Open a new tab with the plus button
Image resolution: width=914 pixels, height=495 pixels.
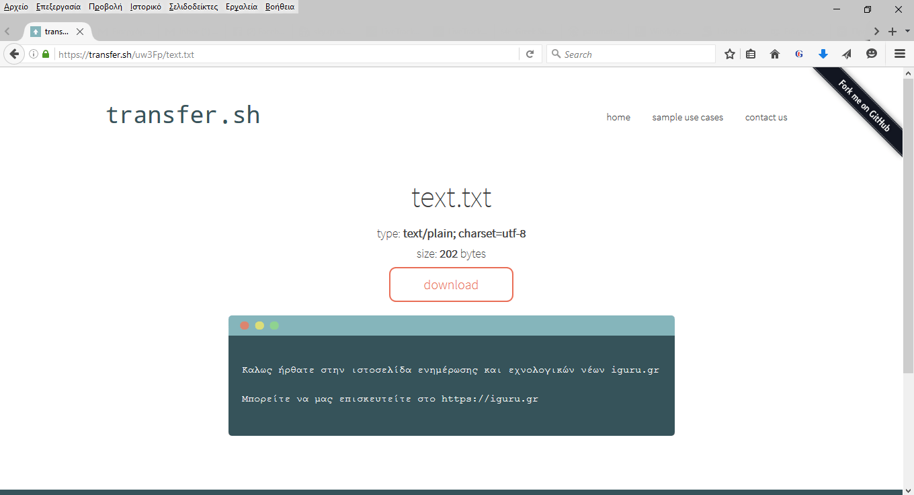[892, 32]
